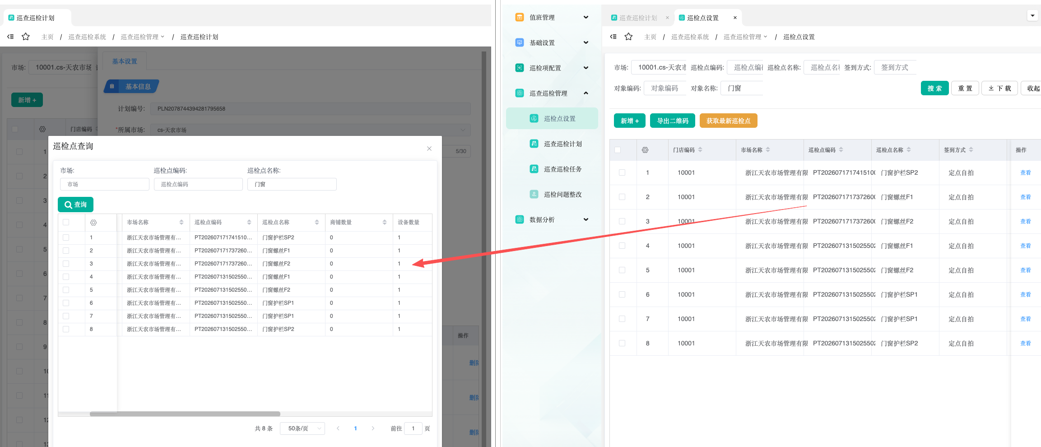Open column settings gear in right table header
1041x447 pixels.
(645, 150)
